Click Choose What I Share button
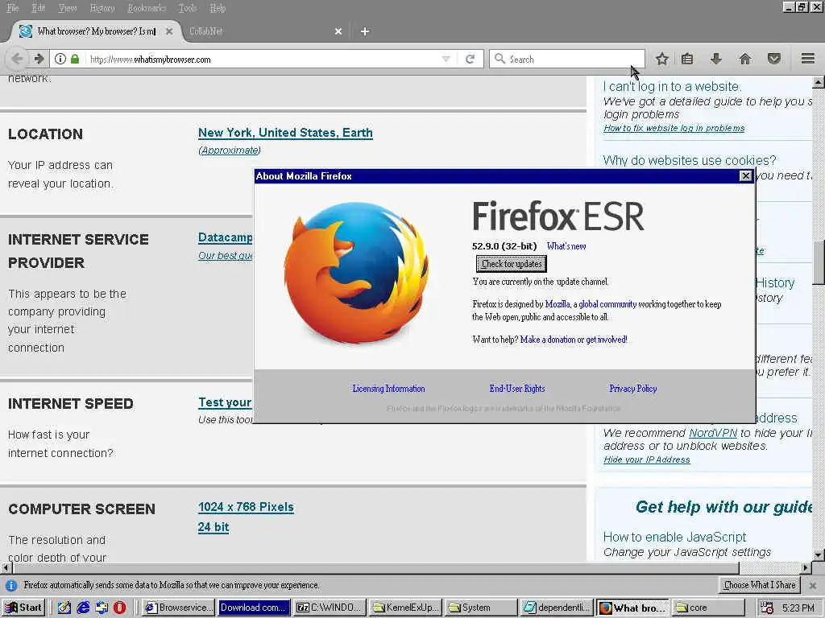This screenshot has width=825, height=618. click(759, 585)
